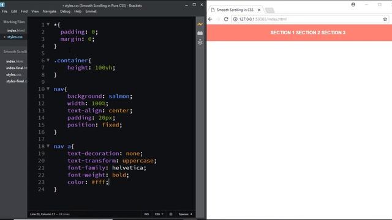Click the #fff color value on line 23

click(99, 182)
